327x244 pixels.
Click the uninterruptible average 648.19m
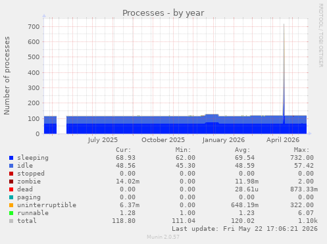click(x=245, y=205)
